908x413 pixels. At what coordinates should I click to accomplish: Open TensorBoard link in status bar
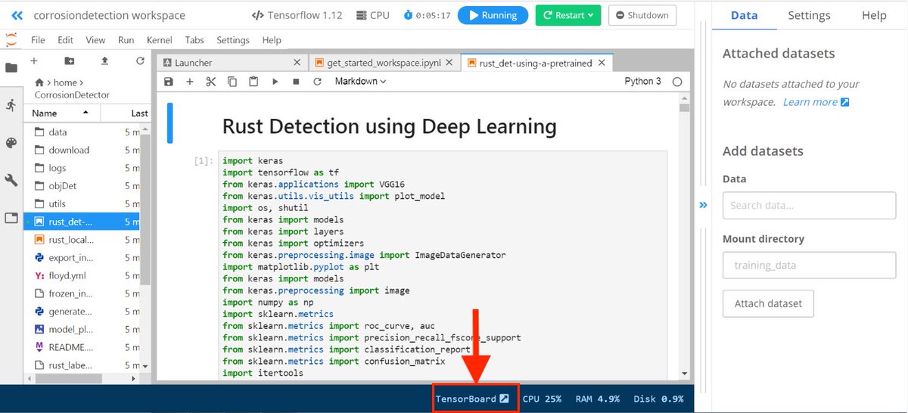click(474, 399)
